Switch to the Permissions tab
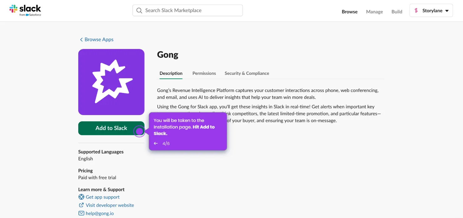 [204, 73]
